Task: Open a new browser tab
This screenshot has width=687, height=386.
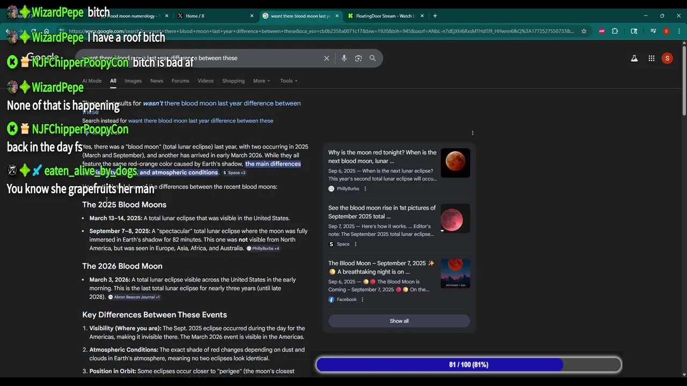Action: click(x=435, y=16)
